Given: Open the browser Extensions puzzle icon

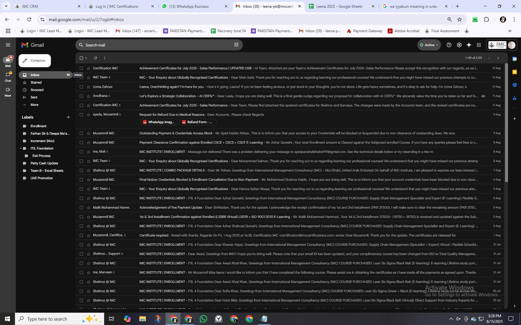Looking at the screenshot, I should coord(486,19).
